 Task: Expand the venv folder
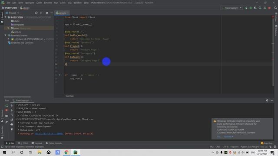click(x=8, y=28)
